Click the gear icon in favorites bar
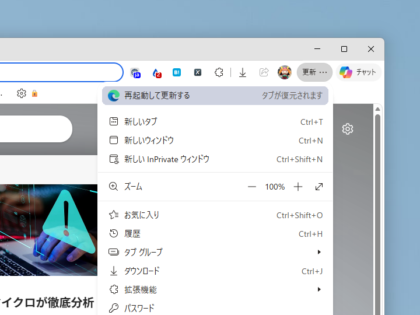 point(22,93)
